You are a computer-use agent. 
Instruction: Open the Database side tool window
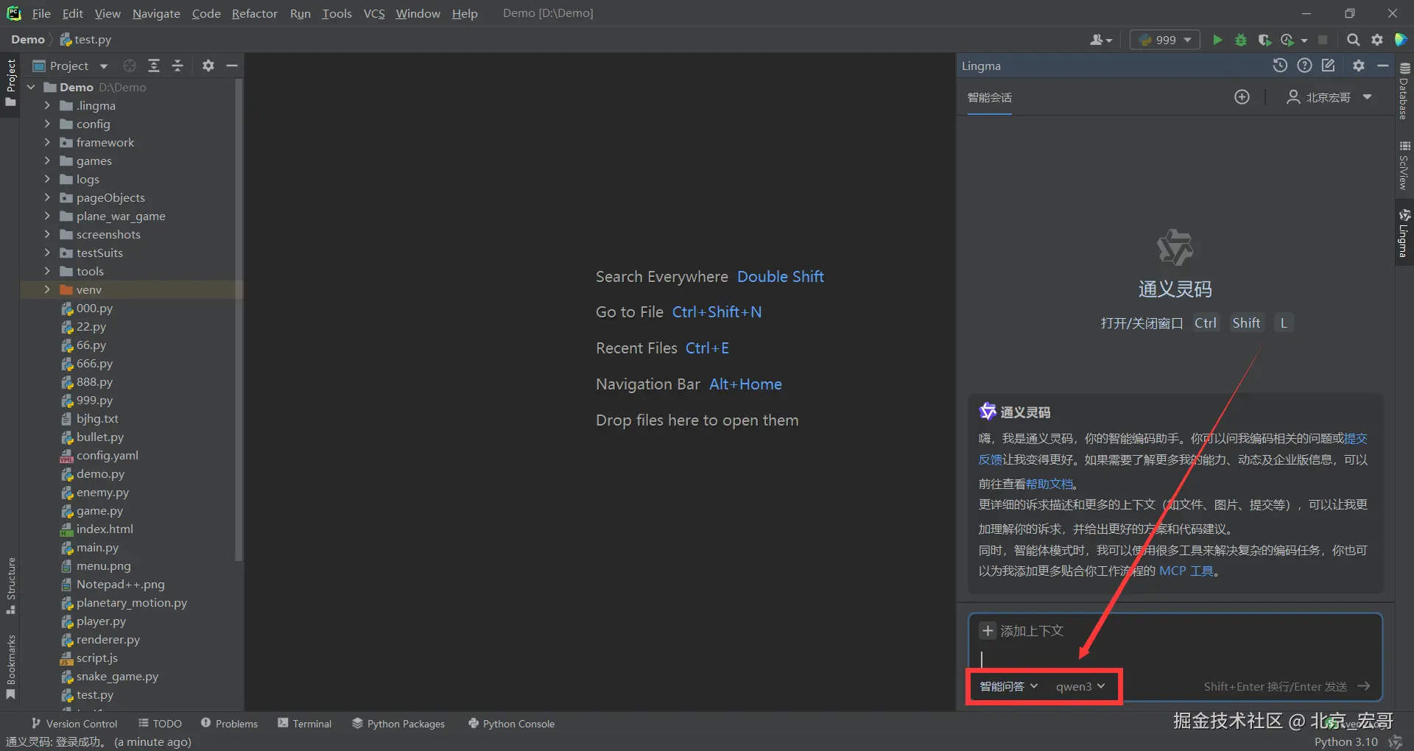(1404, 90)
